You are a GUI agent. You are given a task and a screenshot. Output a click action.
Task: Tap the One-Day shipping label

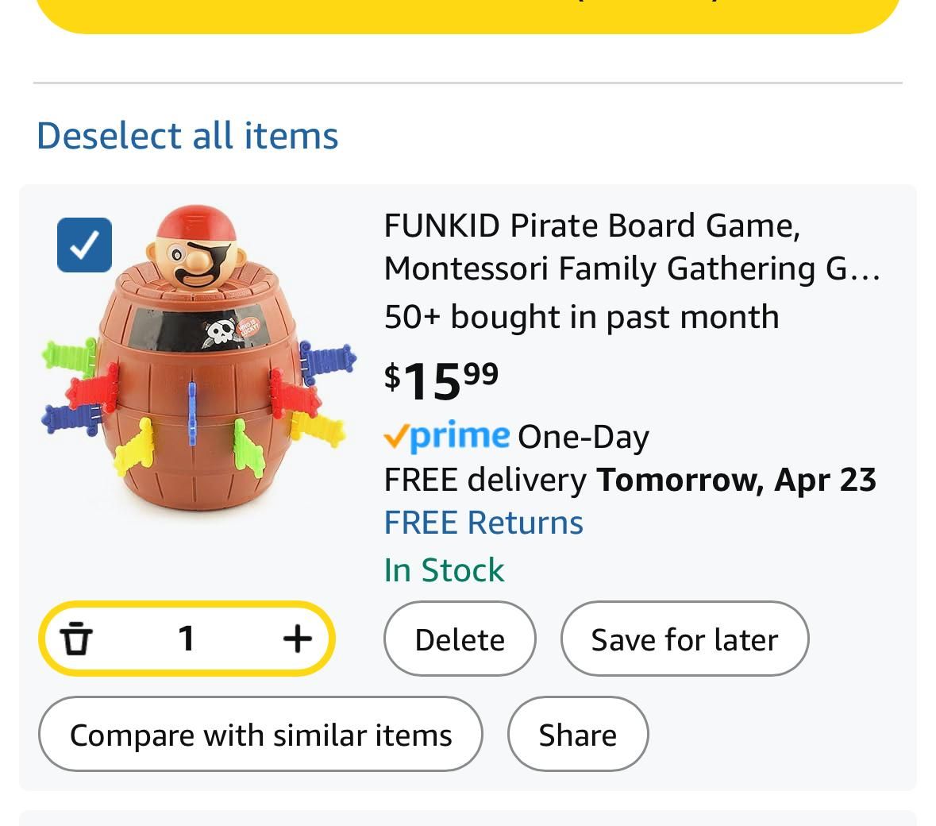click(x=584, y=437)
